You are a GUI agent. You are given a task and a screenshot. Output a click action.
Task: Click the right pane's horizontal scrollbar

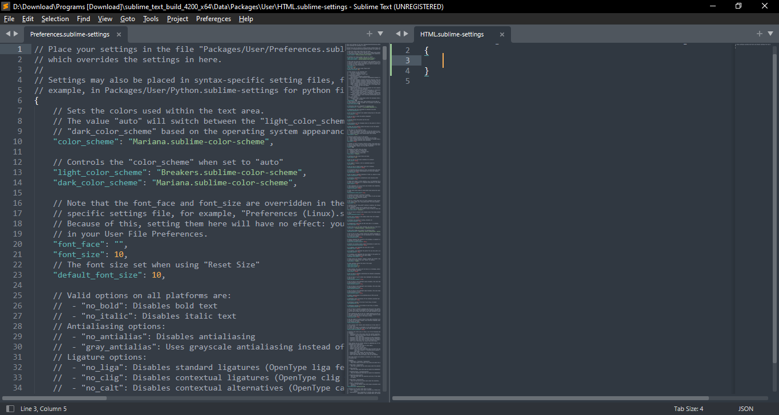click(x=550, y=398)
